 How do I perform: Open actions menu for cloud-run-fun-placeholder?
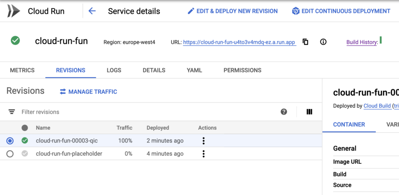[203, 154]
